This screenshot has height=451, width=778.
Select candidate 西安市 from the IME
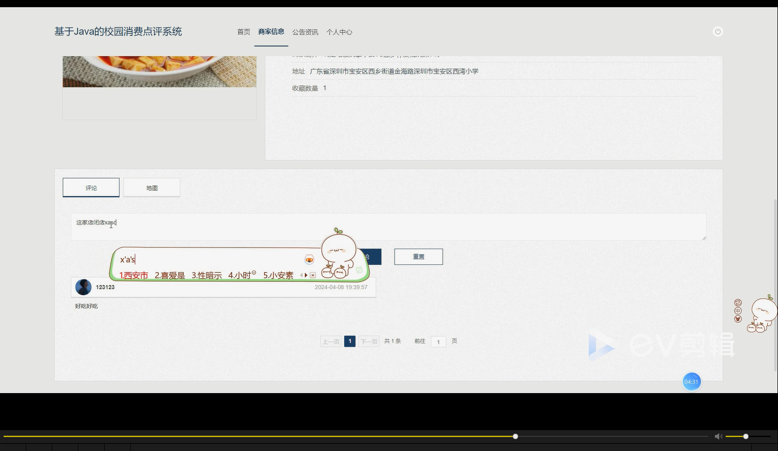133,275
